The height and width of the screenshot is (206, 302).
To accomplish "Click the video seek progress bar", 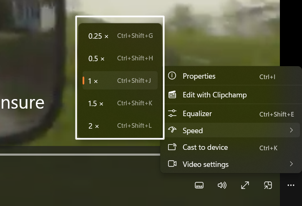I will pos(79,154).
